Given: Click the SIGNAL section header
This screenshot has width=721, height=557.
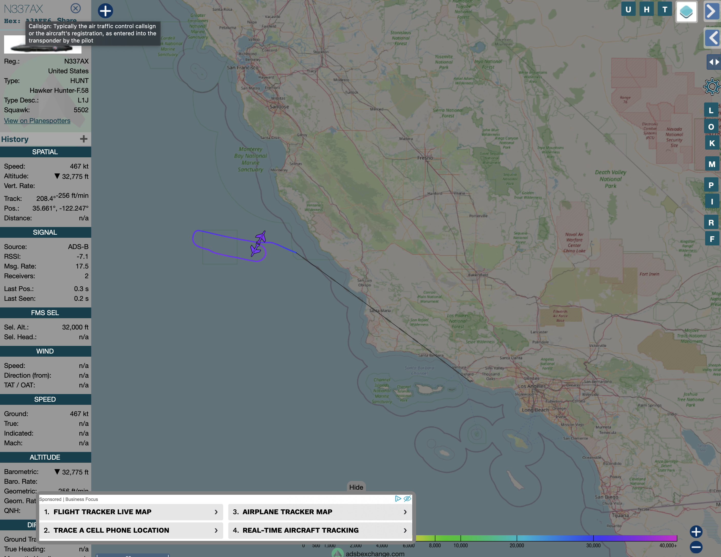Looking at the screenshot, I should tap(45, 232).
